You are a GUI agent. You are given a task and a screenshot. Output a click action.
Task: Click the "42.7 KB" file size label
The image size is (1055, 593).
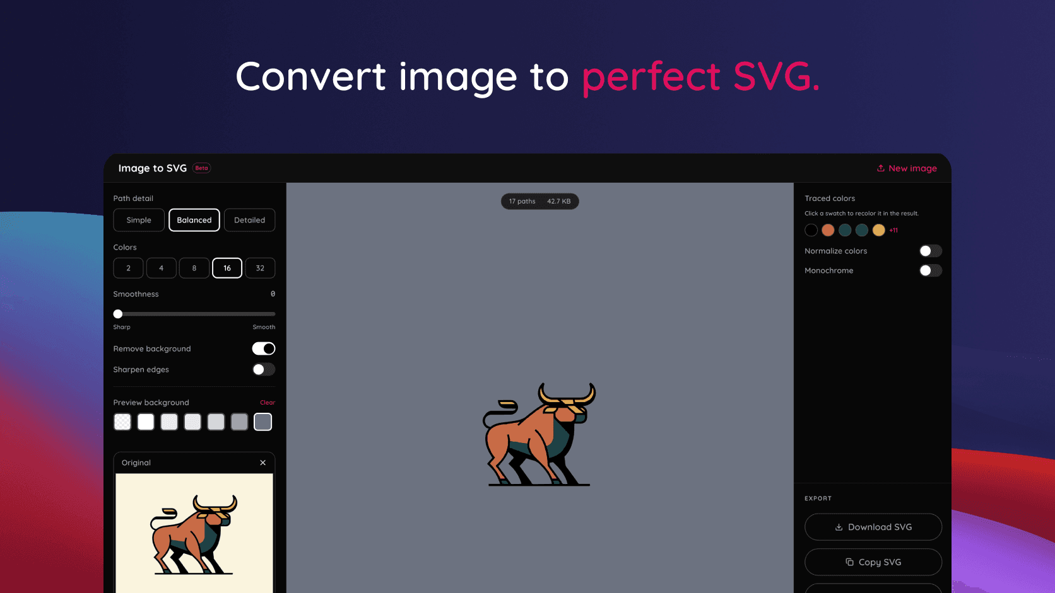[559, 202]
